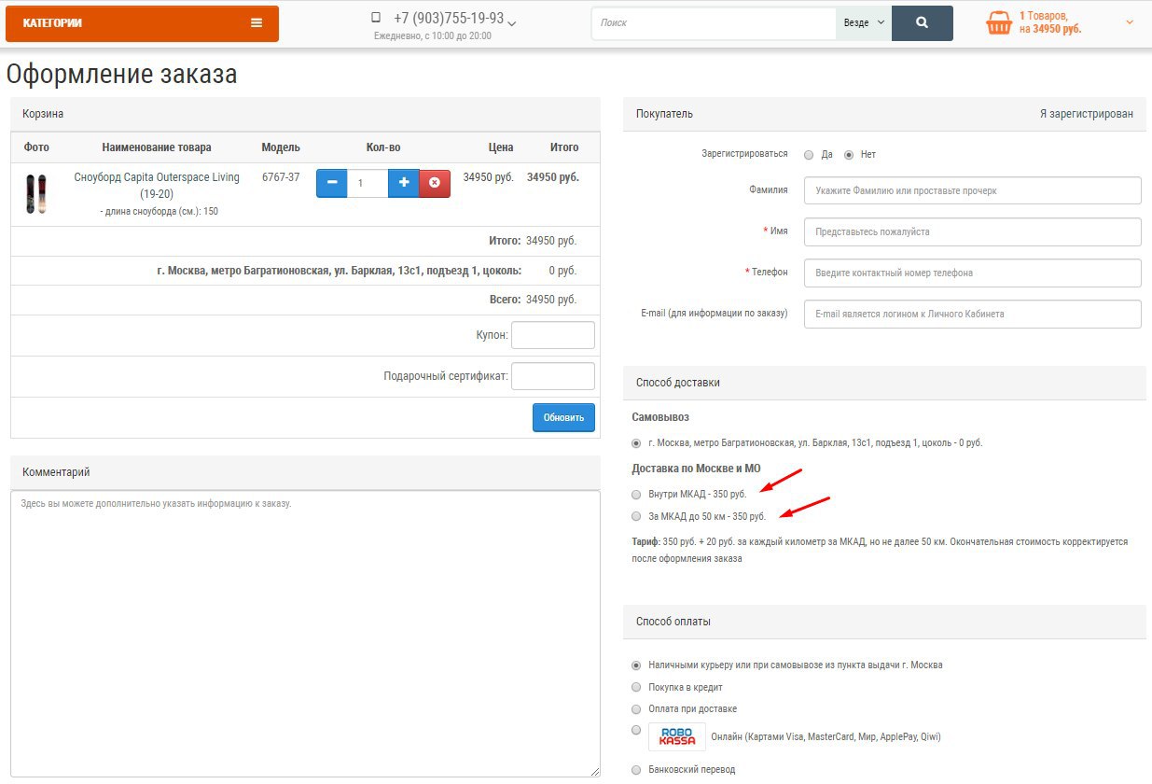
Task: Open the cart link '1 Товаров, на 34950 руб.'
Action: tap(1050, 22)
